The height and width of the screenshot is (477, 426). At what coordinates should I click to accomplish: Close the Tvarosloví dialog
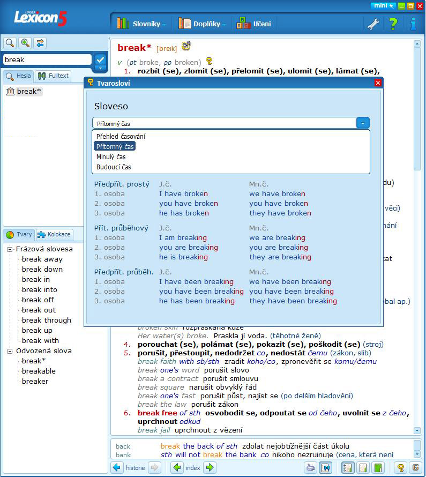tap(378, 83)
